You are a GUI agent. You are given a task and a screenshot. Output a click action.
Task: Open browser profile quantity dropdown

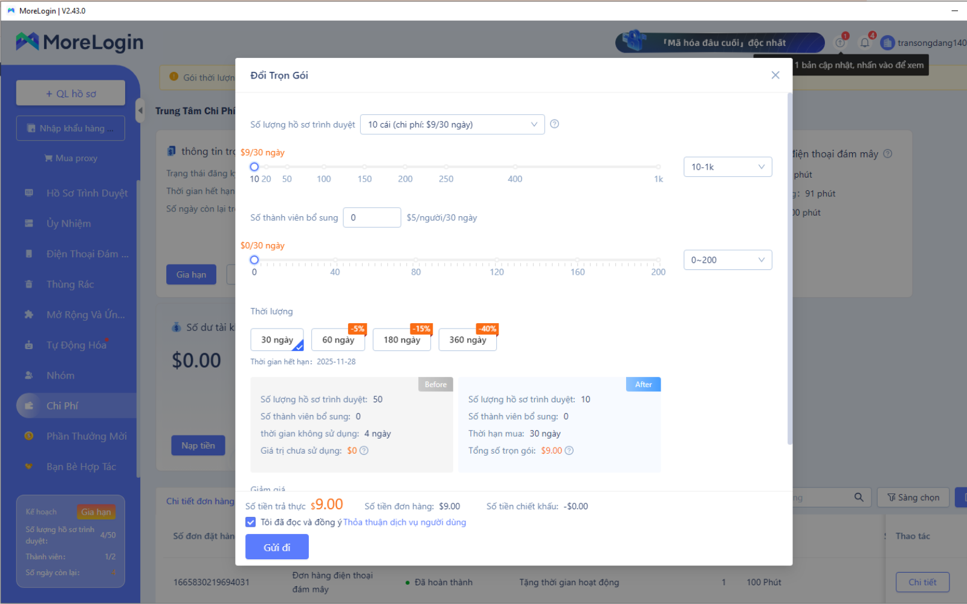(x=452, y=124)
